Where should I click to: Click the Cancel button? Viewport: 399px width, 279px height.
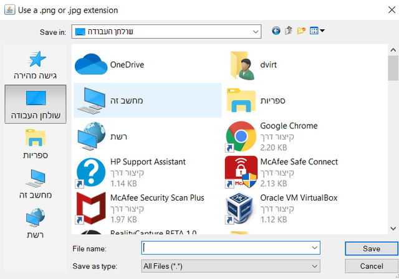click(x=372, y=266)
